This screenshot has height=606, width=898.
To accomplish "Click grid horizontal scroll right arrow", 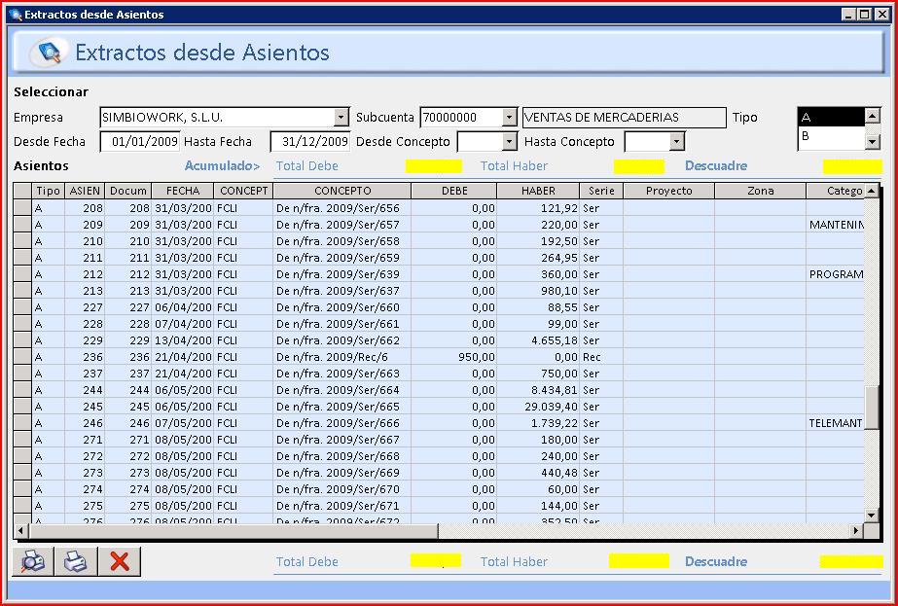I will tap(855, 531).
